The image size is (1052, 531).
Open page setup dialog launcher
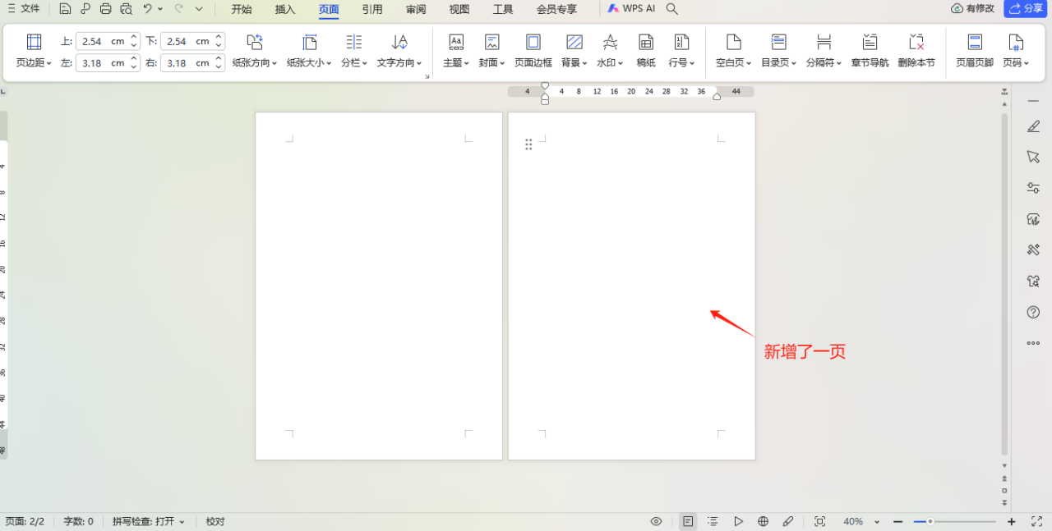point(427,76)
